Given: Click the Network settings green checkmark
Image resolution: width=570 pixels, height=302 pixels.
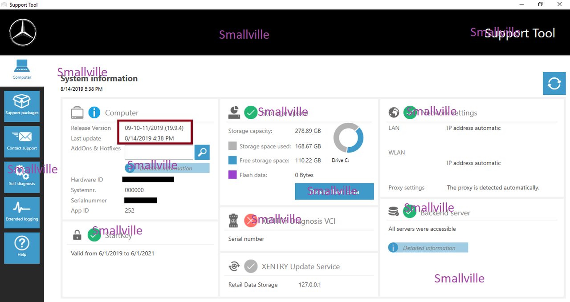Looking at the screenshot, I should 410,112.
